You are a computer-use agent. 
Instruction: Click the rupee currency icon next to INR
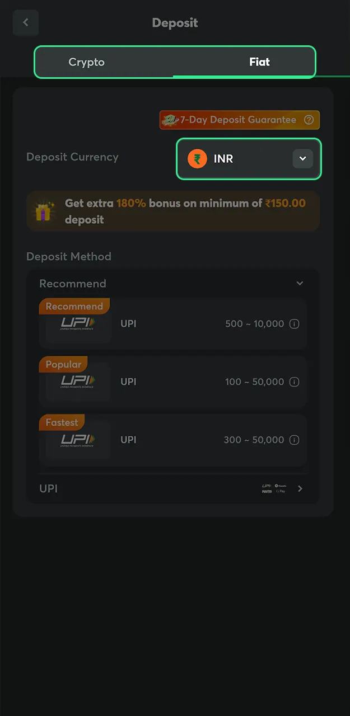tap(197, 158)
